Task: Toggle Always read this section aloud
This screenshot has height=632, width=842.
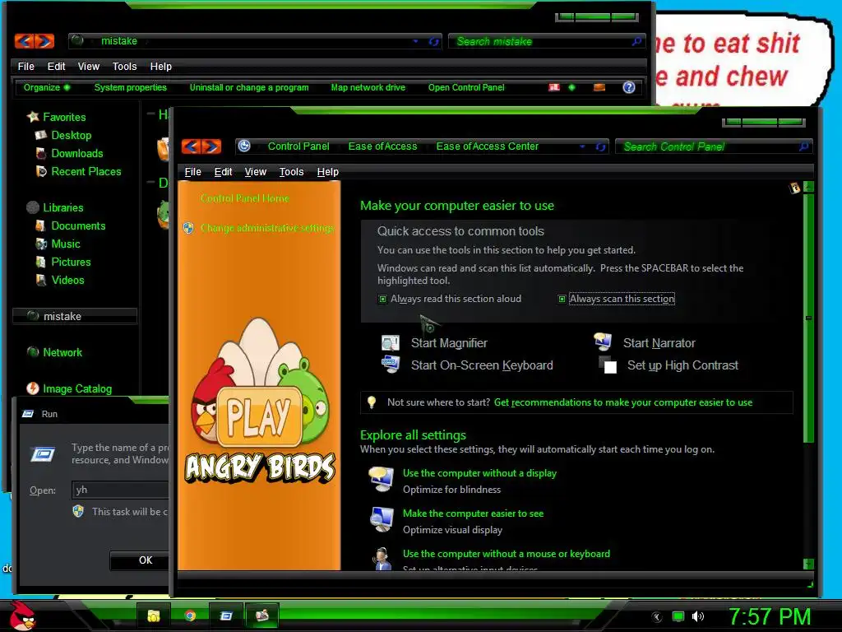Action: 382,299
